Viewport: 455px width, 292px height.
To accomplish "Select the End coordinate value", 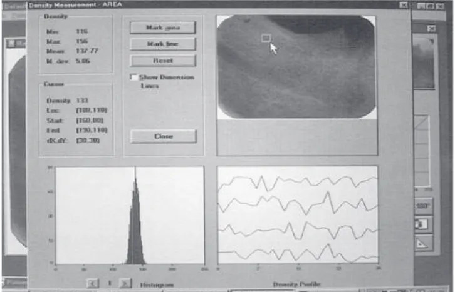I will click(x=92, y=130).
